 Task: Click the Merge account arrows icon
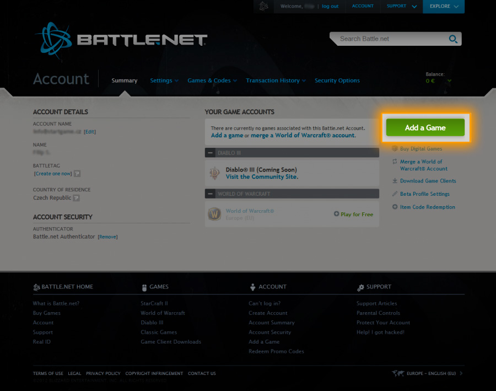(395, 162)
